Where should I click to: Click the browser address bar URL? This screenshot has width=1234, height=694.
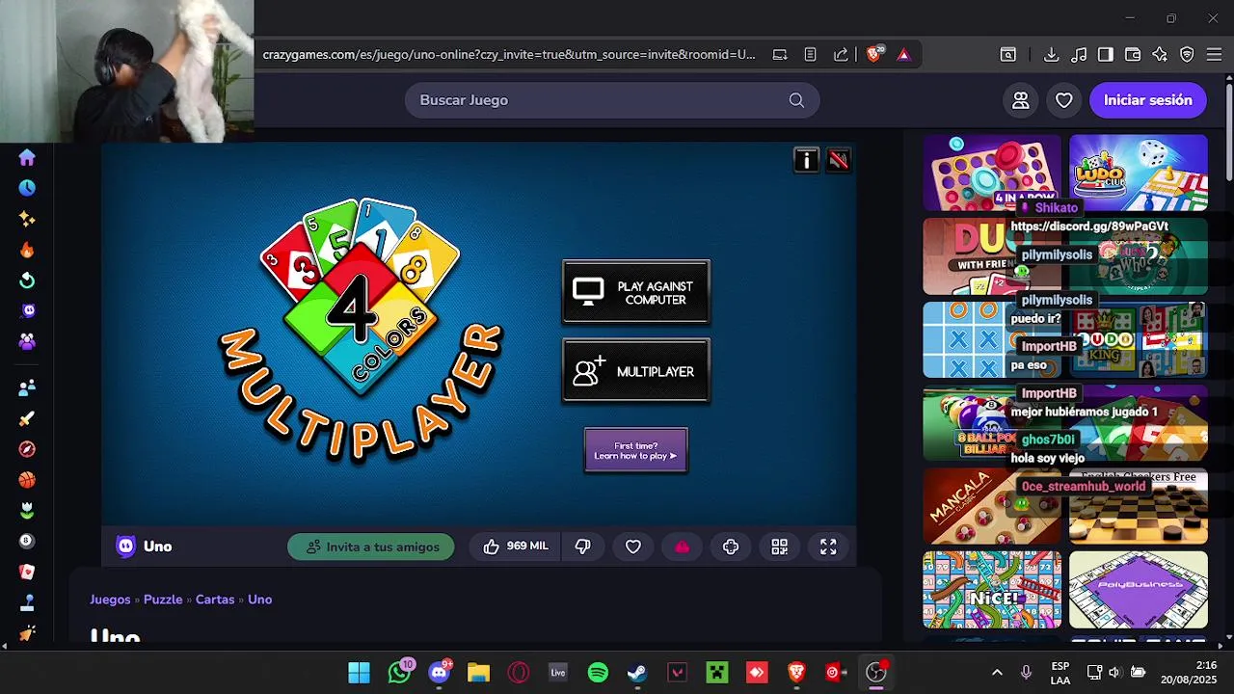(x=509, y=55)
